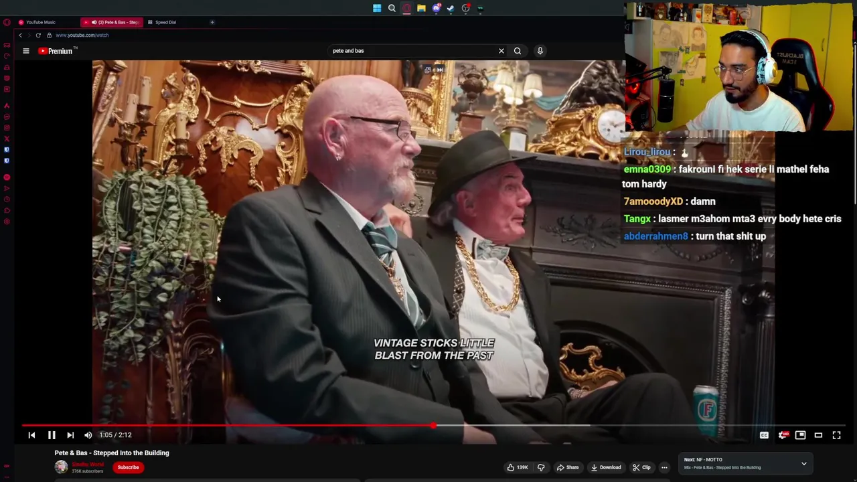The image size is (857, 482).
Task: Seek on the red video progress bar
Action: (x=433, y=426)
